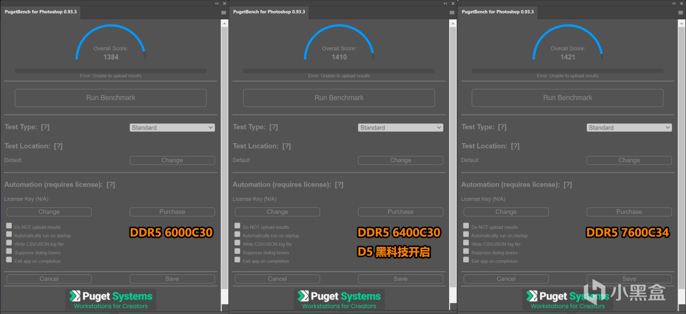The width and height of the screenshot is (686, 314).
Task: Collapse the 1384 score panel with double-arrow icon
Action: point(217,3)
